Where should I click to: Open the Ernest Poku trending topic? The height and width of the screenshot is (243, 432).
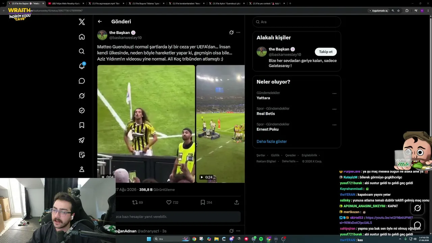268,129
